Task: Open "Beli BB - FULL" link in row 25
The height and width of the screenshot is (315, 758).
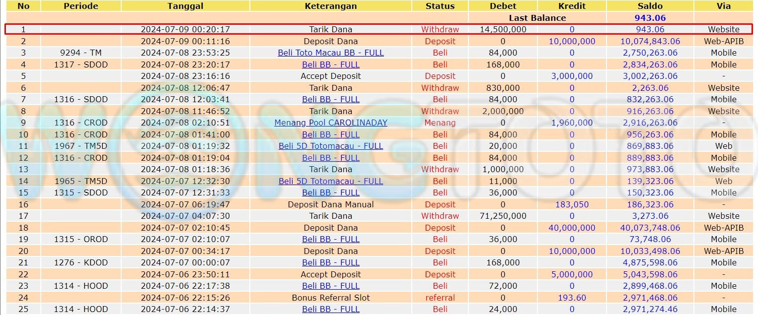Action: click(330, 309)
